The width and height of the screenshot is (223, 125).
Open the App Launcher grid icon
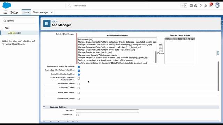5,12
